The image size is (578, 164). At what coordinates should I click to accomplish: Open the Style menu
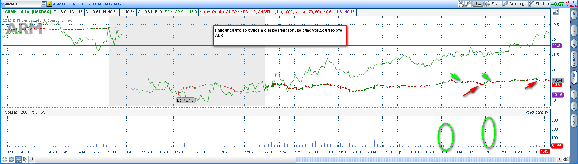[x=493, y=4]
